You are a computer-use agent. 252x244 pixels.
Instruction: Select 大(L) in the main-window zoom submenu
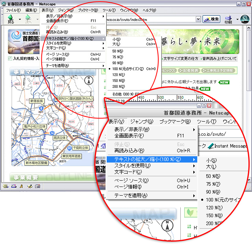(x=134, y=44)
